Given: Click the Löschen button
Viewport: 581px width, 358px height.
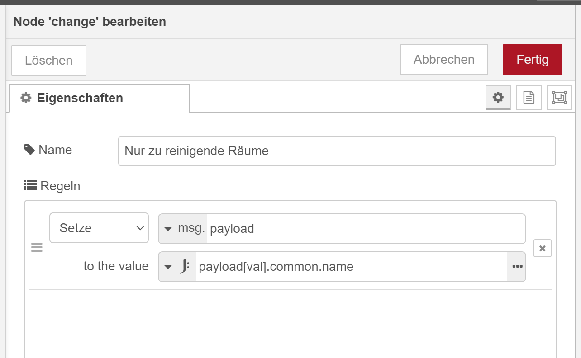Looking at the screenshot, I should click(x=49, y=61).
